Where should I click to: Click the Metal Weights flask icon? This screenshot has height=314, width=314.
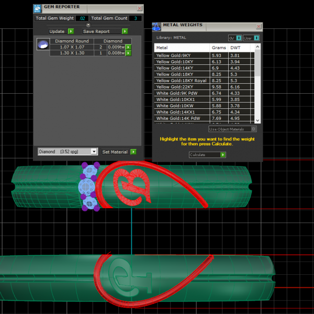[x=156, y=26]
